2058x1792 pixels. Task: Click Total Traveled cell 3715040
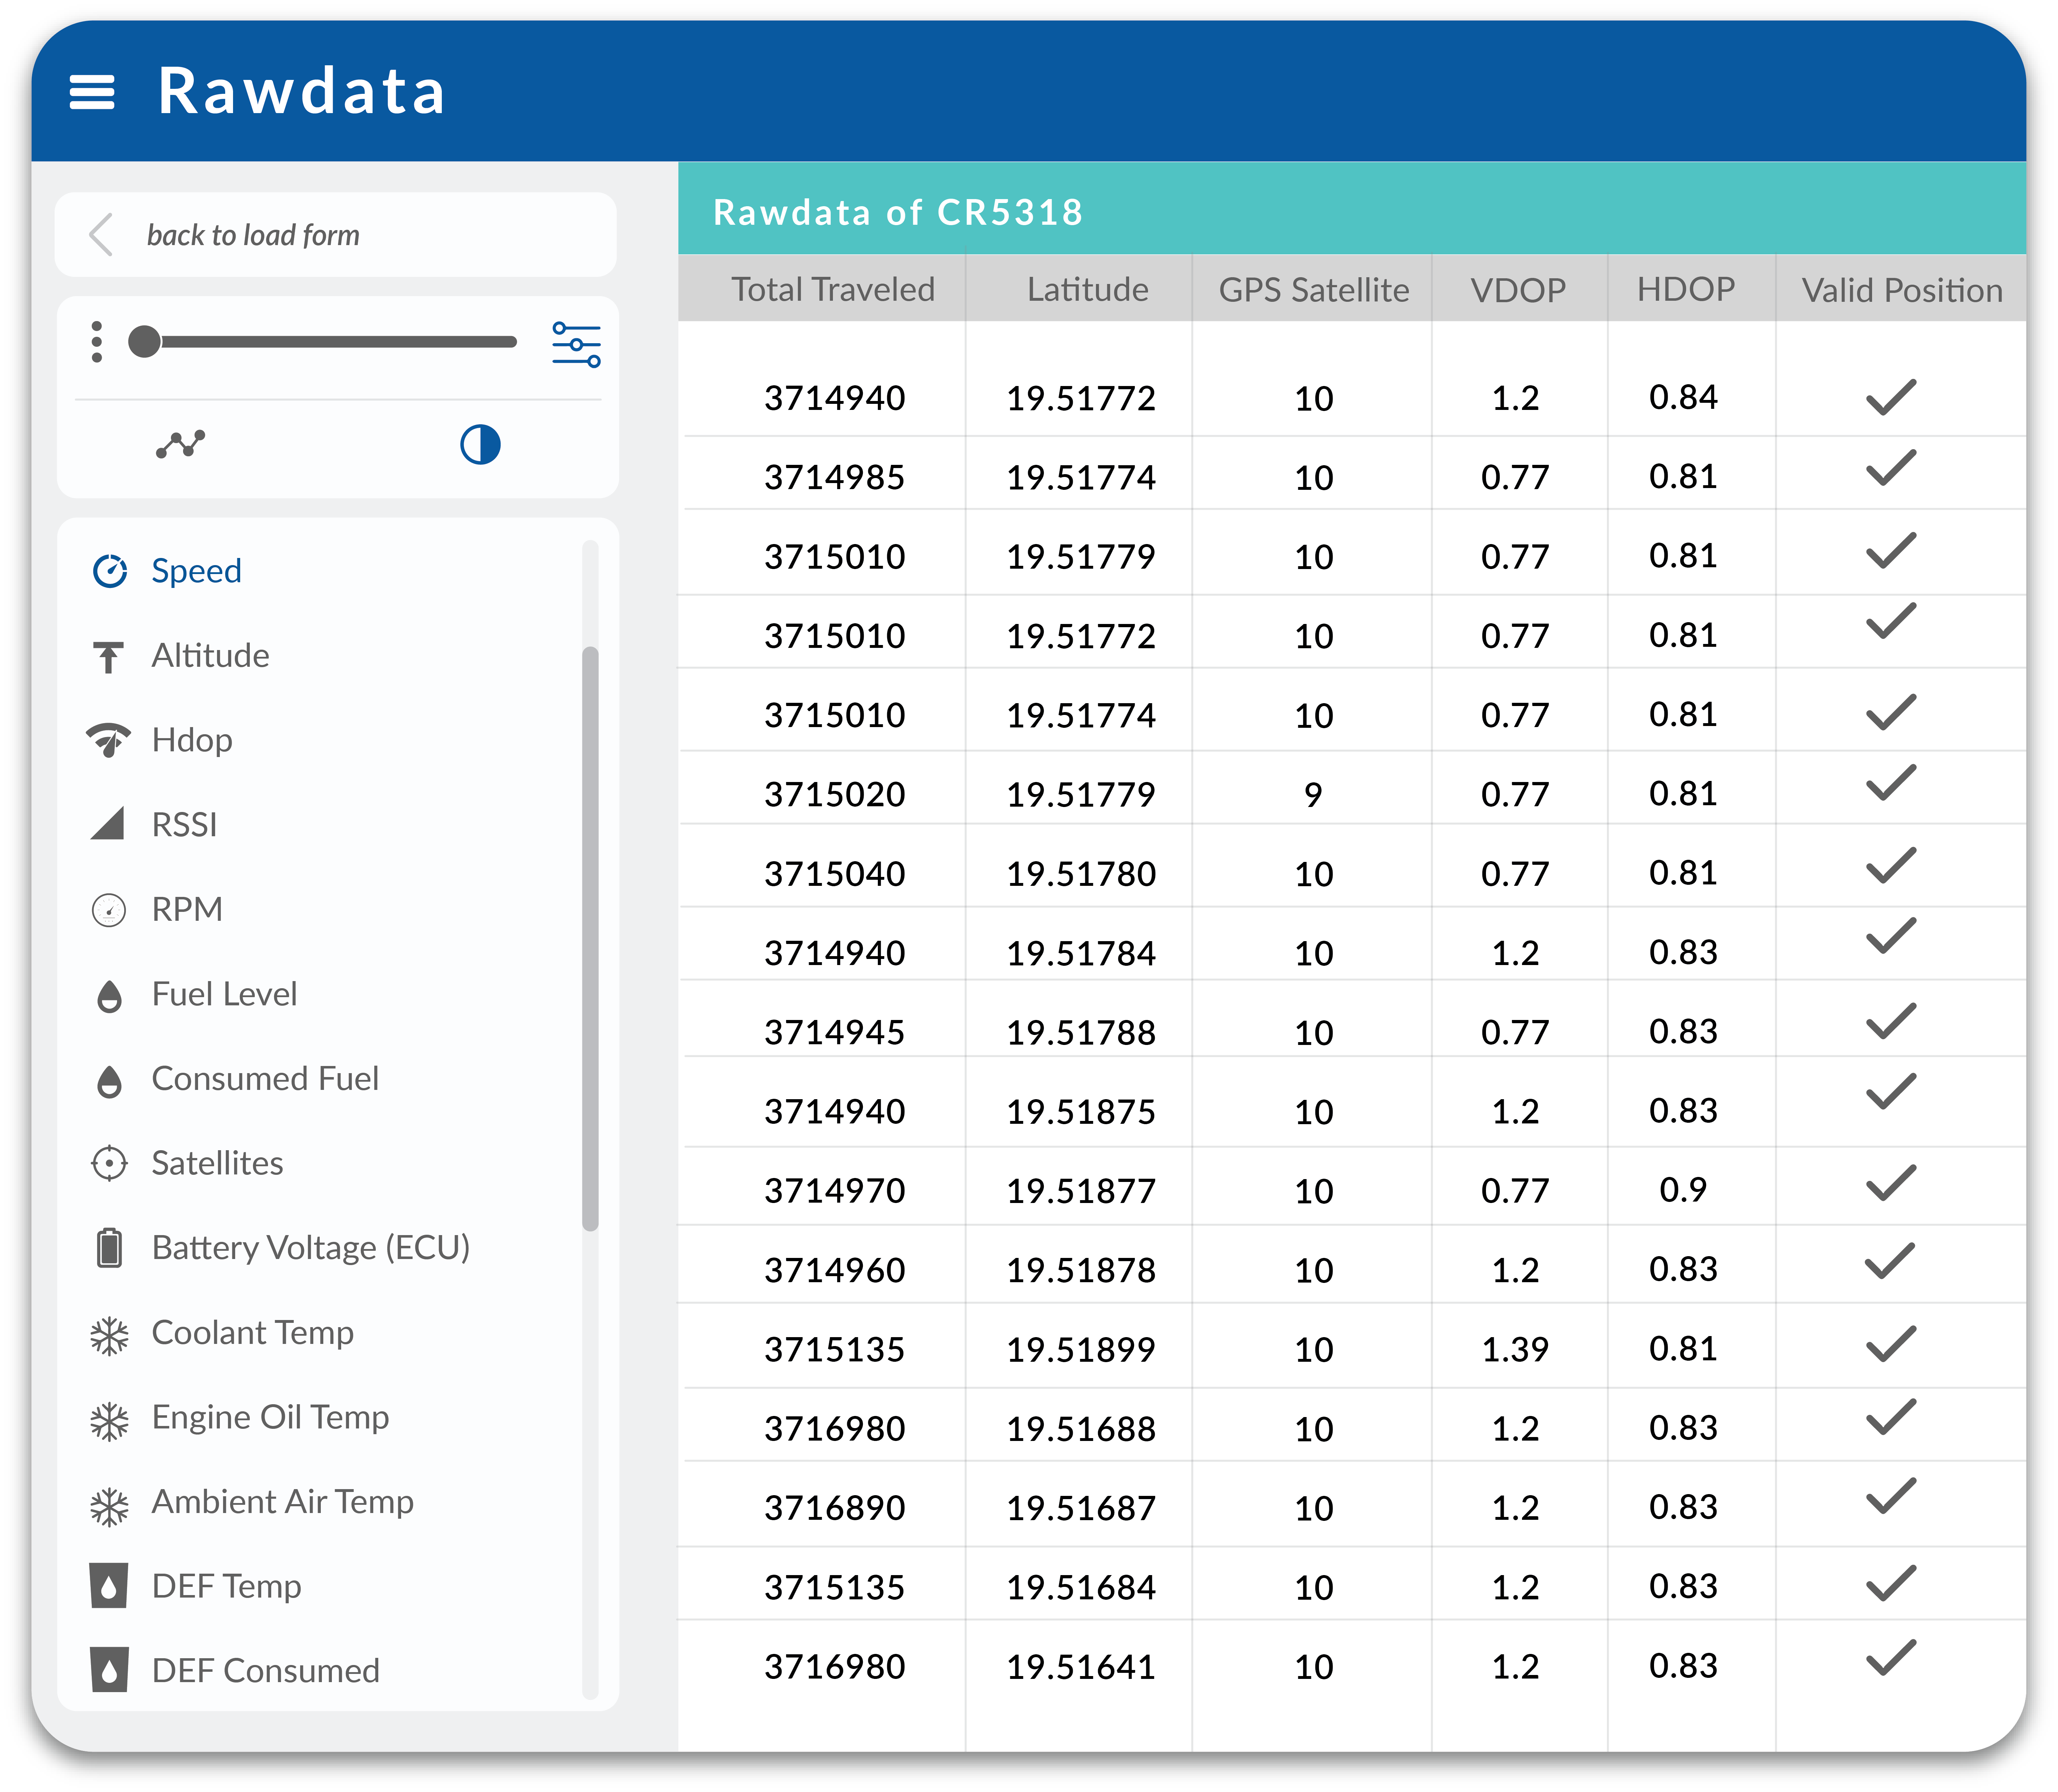pyautogui.click(x=834, y=874)
